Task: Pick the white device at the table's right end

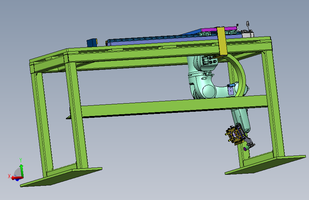Action: pos(248,35)
